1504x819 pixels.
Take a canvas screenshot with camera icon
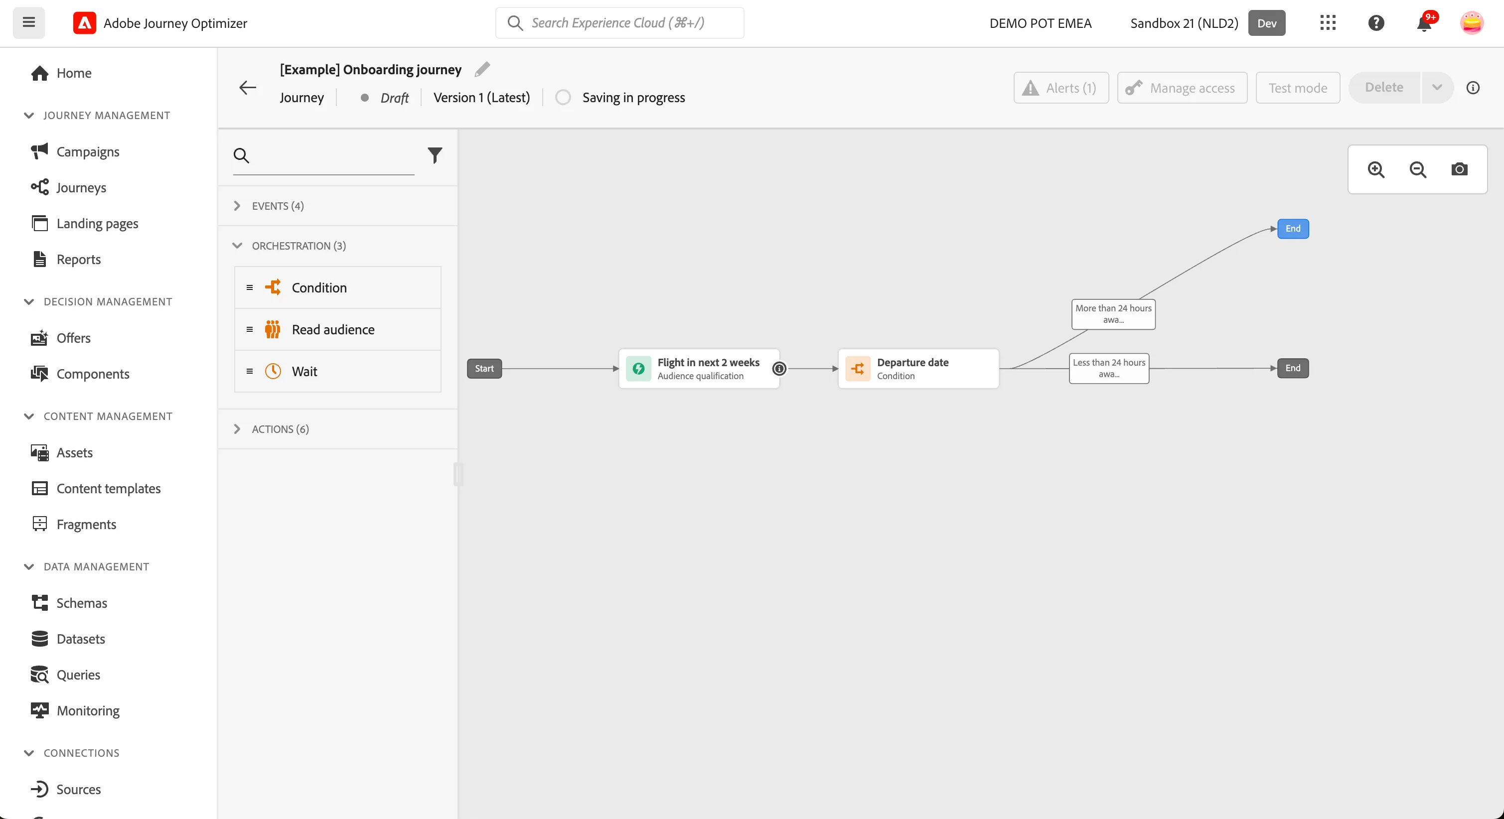[x=1459, y=169]
